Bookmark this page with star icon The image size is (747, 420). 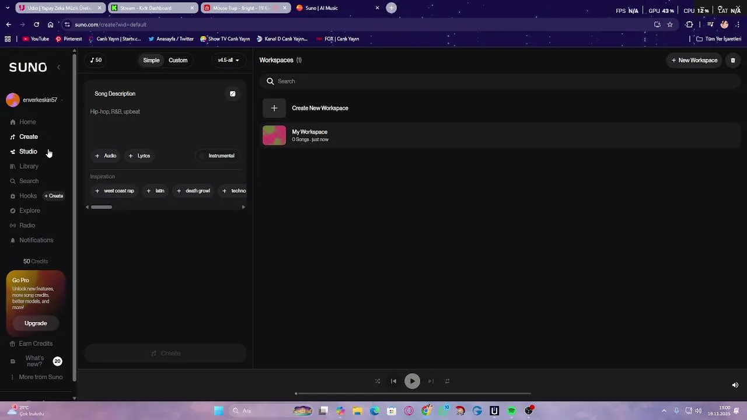(670, 24)
